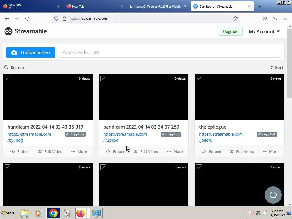Copy Link for bandicam 02-43-35-319
The height and width of the screenshot is (219, 292).
click(75, 134)
